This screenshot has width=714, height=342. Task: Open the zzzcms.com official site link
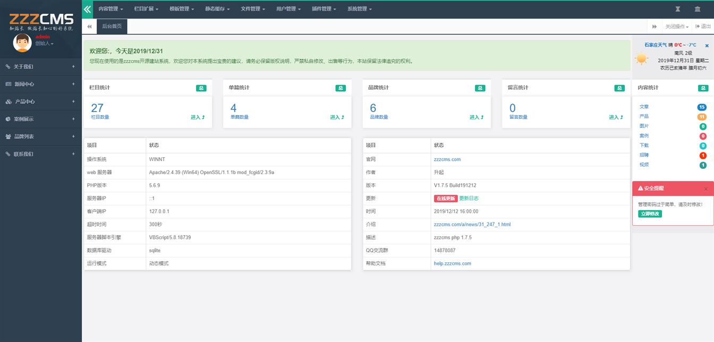point(447,159)
